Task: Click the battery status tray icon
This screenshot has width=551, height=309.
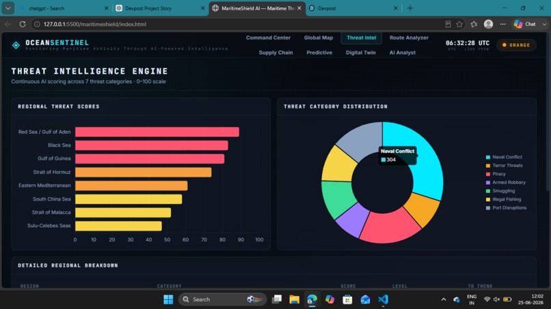Action: (x=507, y=299)
